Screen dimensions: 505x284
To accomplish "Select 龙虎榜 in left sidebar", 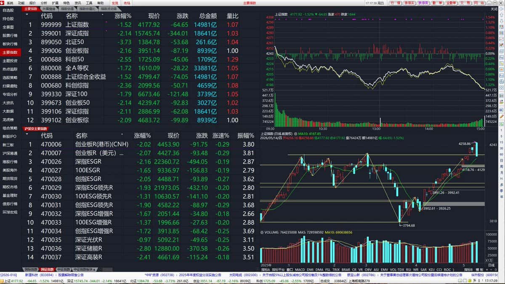I will 8,119.
